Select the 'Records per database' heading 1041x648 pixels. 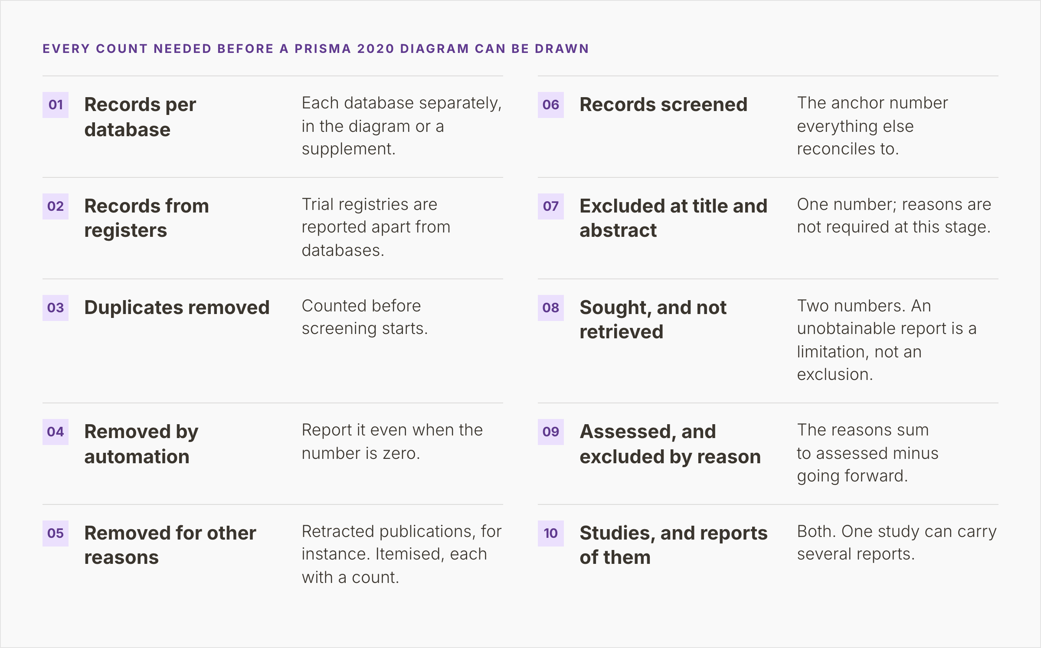click(x=140, y=117)
